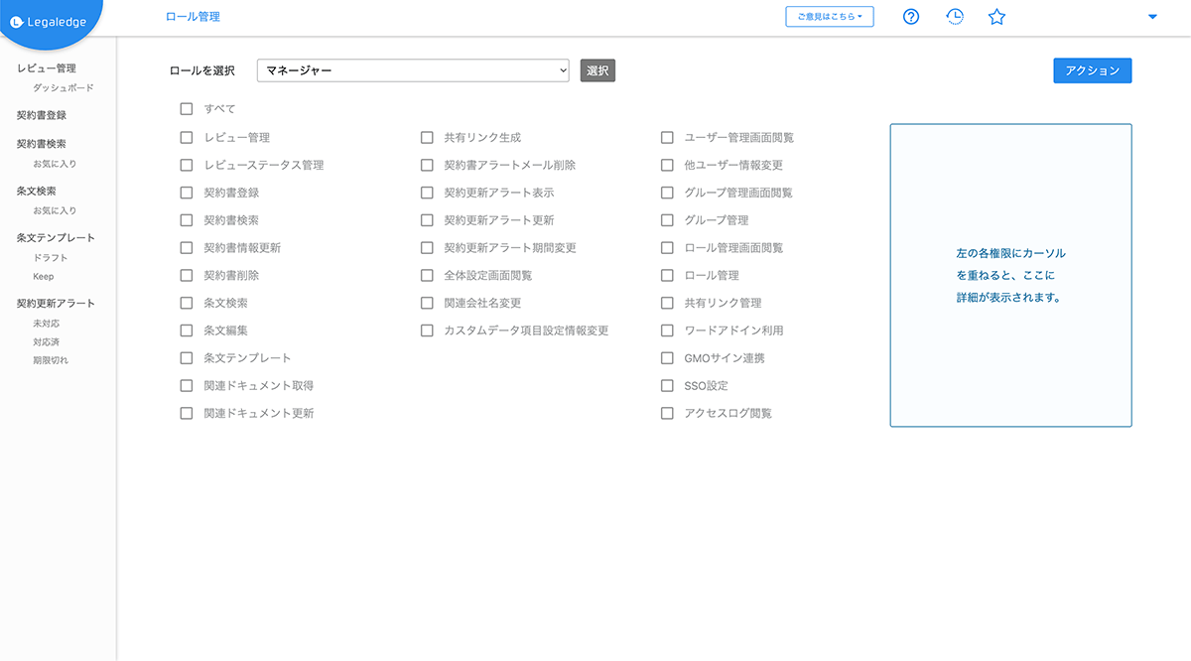Click the ロール管理 page title link
The width and height of the screenshot is (1191, 661).
click(x=194, y=17)
